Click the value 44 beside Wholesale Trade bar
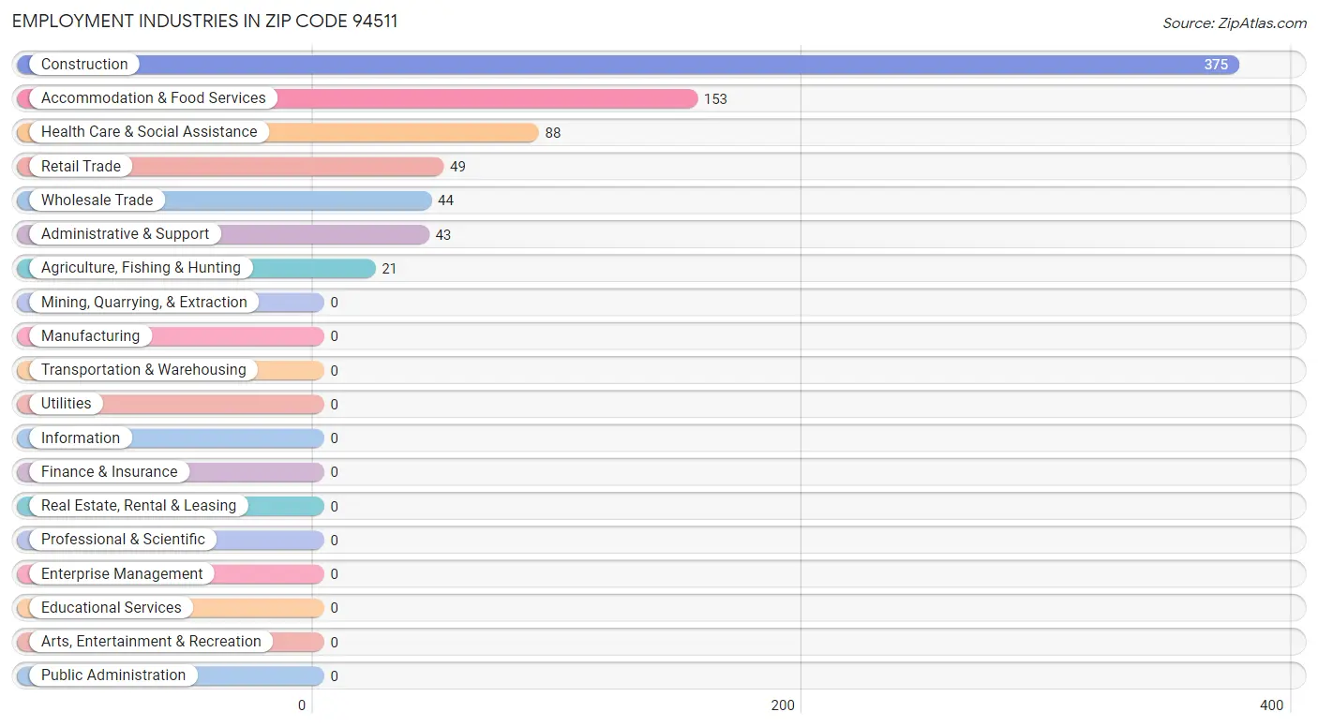The width and height of the screenshot is (1318, 727). tap(446, 200)
